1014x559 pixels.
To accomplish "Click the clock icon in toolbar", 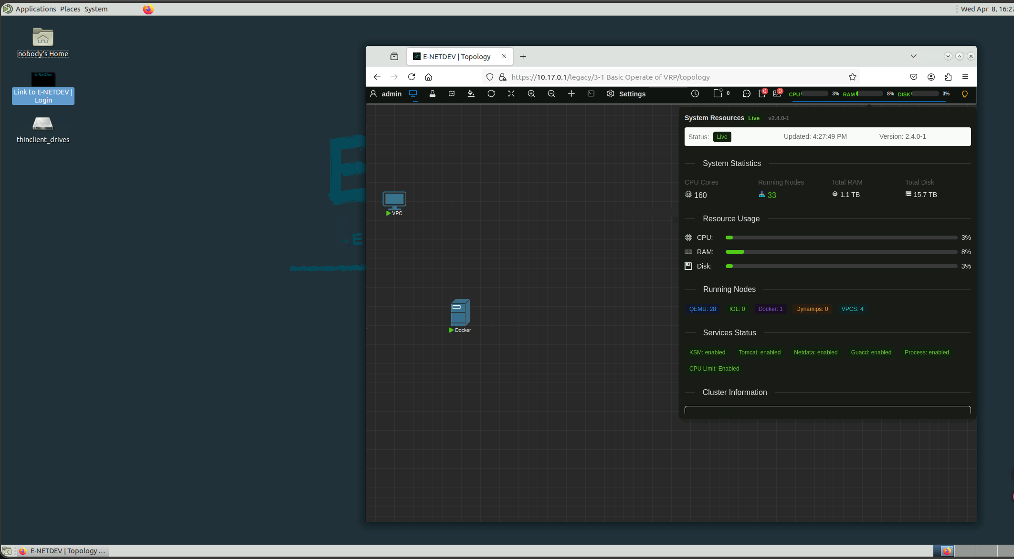I will click(695, 94).
